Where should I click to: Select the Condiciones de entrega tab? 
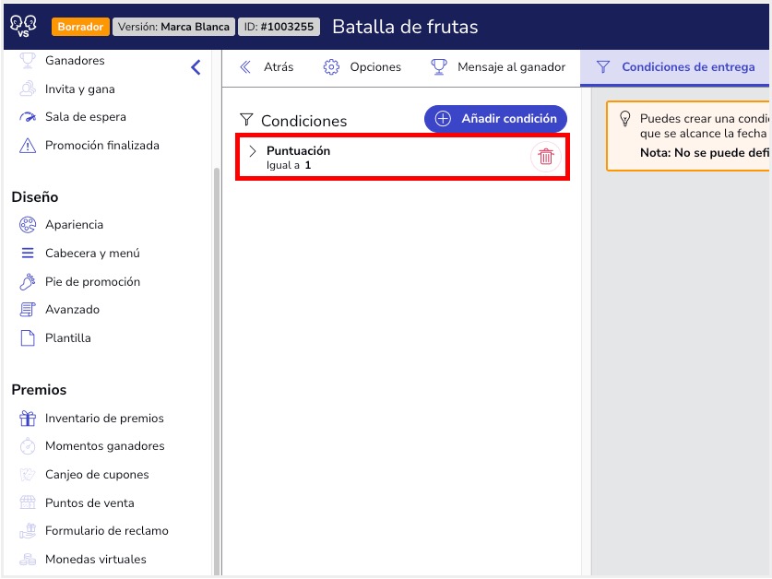pos(676,67)
